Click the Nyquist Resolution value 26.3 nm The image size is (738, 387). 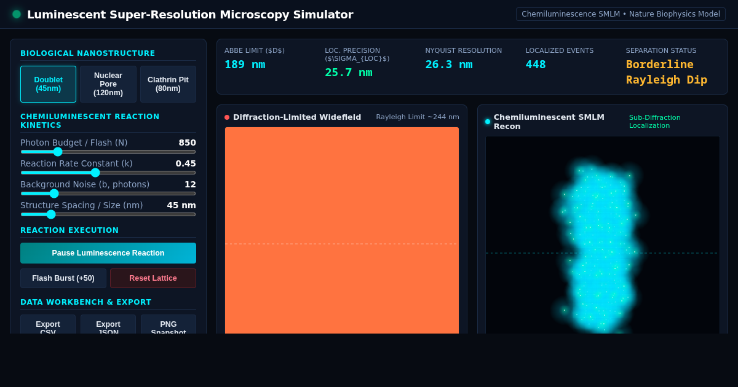pos(449,64)
